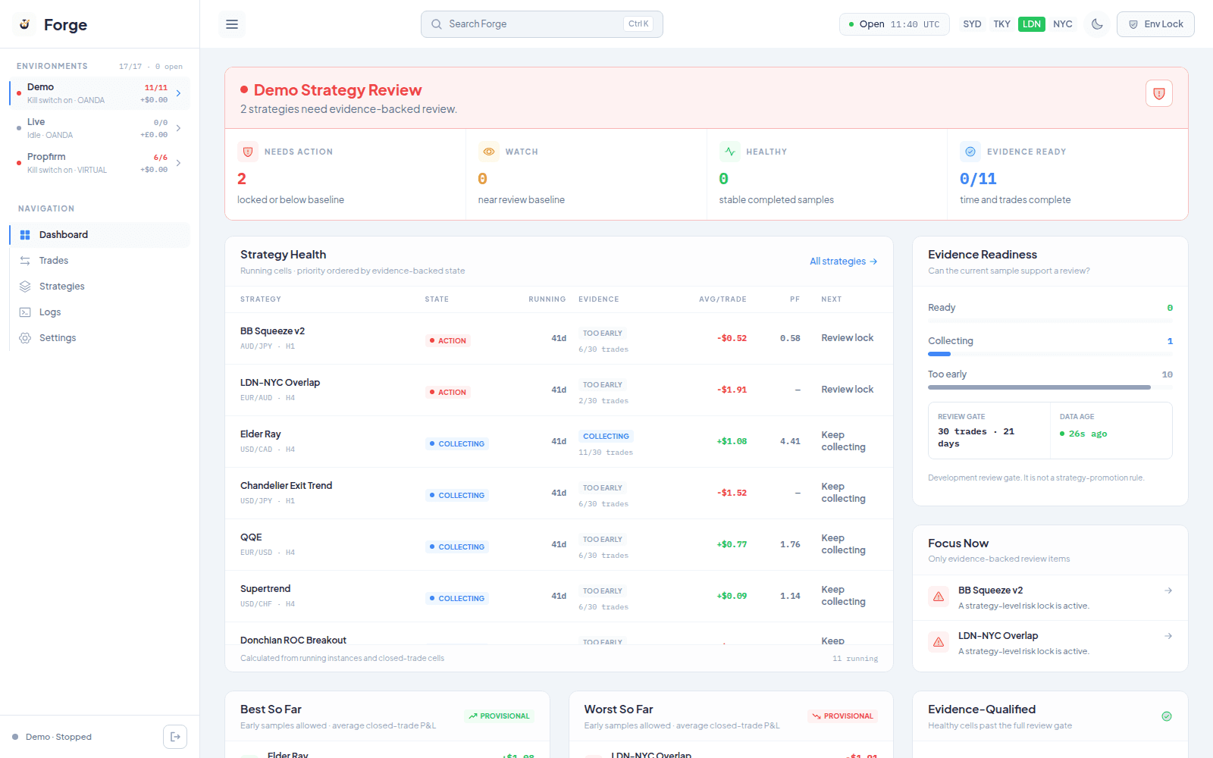Click the Evidence-Qualified green check icon

point(1167,716)
